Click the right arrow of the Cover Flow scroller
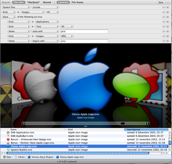 (x=148, y=123)
